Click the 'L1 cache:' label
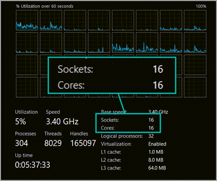The image size is (217, 181). [111, 152]
